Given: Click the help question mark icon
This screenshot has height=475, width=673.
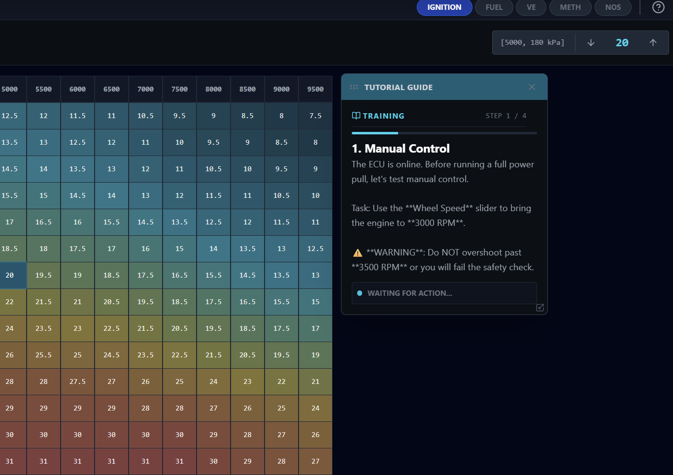Looking at the screenshot, I should pos(658,7).
